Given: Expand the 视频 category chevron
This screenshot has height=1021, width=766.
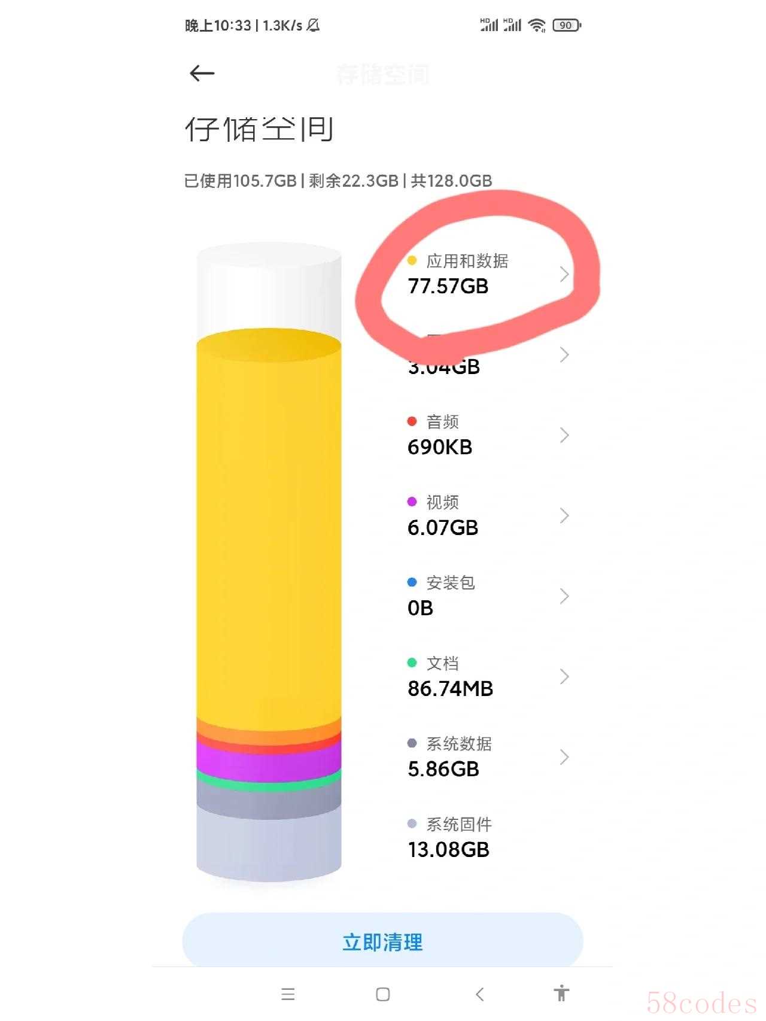Looking at the screenshot, I should point(564,515).
